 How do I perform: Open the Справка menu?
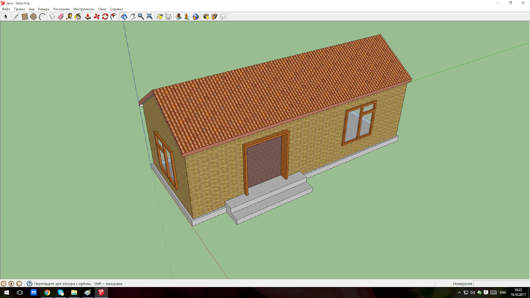click(x=116, y=9)
